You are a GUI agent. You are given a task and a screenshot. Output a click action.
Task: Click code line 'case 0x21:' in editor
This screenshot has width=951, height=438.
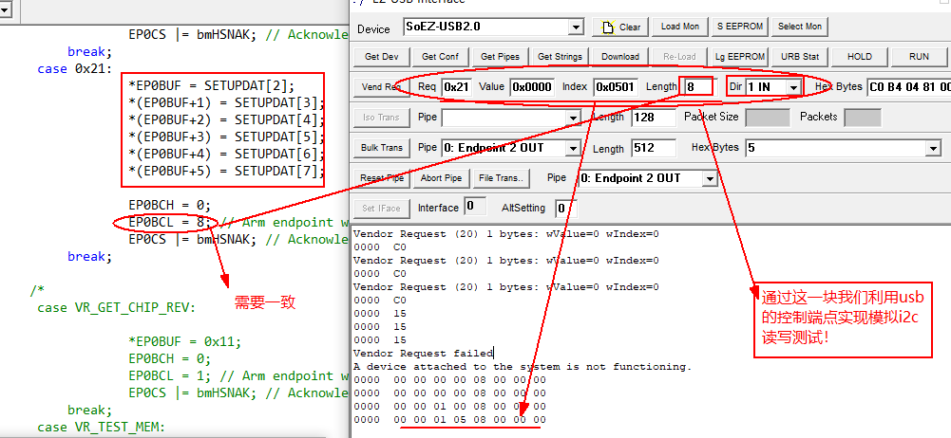pos(75,69)
